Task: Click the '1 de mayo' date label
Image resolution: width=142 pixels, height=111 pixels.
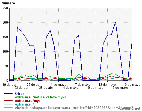Action: tap(58, 85)
